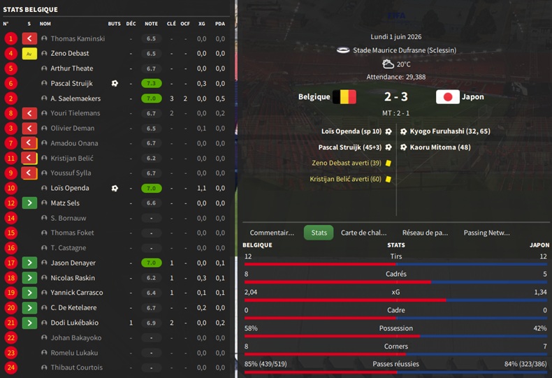Screen dimensions: 552x378
Task: Click the cloudy weather icon beside 20°C
Action: 387,64
